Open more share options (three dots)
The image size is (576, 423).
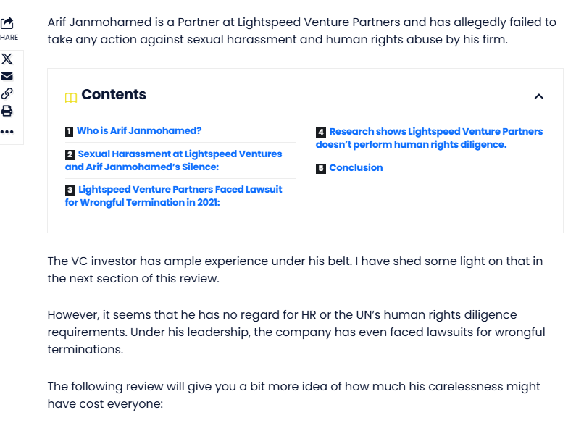7,132
